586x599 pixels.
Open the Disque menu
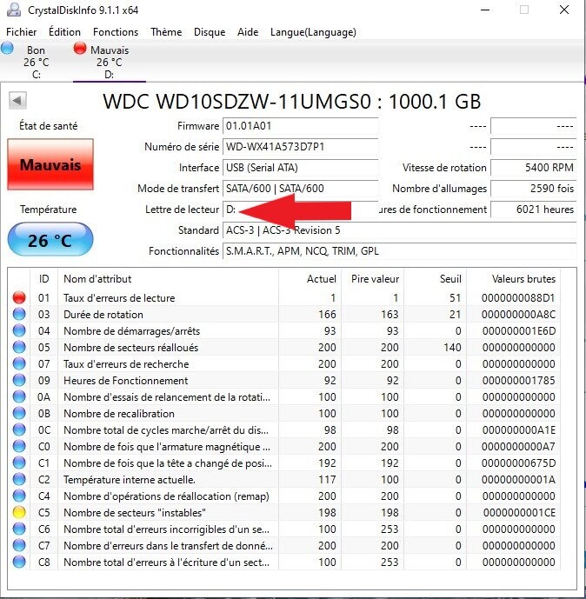click(210, 32)
